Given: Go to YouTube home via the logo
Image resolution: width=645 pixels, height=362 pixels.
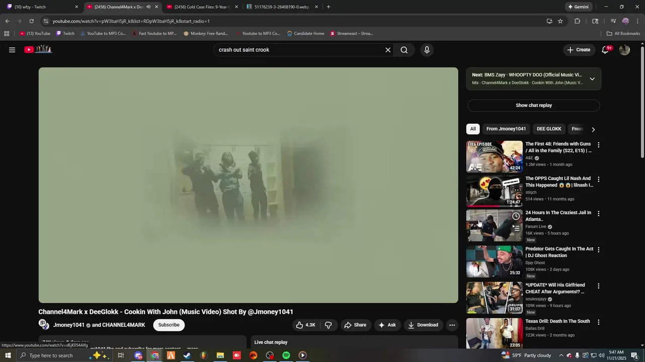Looking at the screenshot, I should (x=38, y=49).
